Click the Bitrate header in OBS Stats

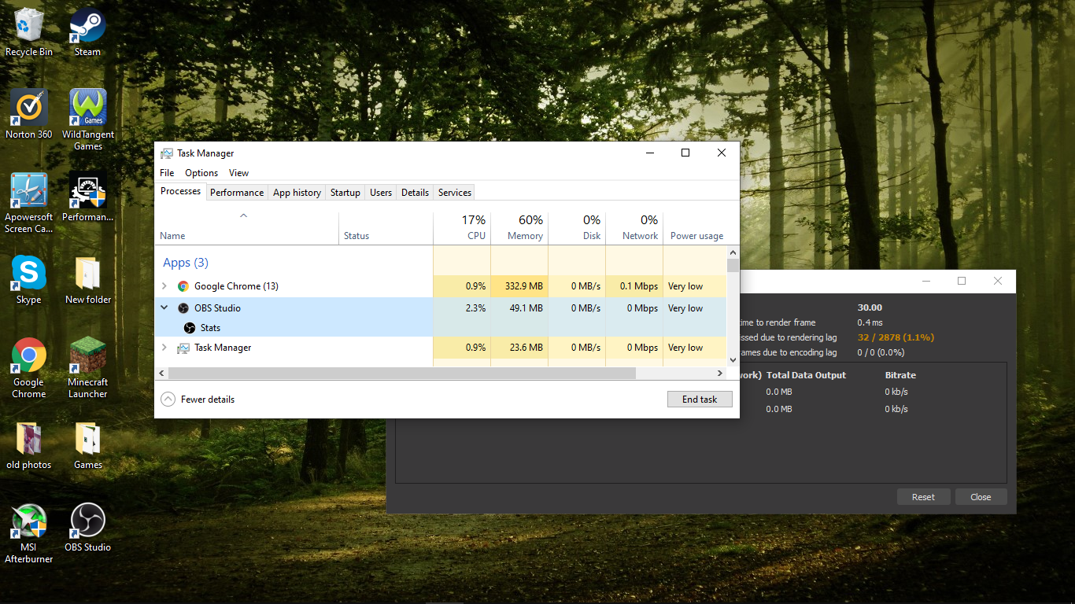click(x=900, y=375)
